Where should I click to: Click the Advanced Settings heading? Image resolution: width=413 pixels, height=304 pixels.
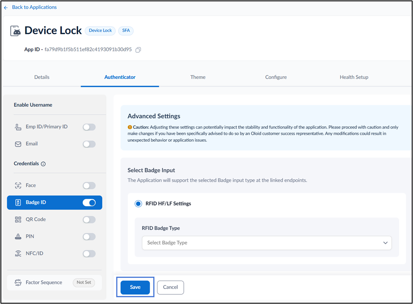pyautogui.click(x=154, y=116)
